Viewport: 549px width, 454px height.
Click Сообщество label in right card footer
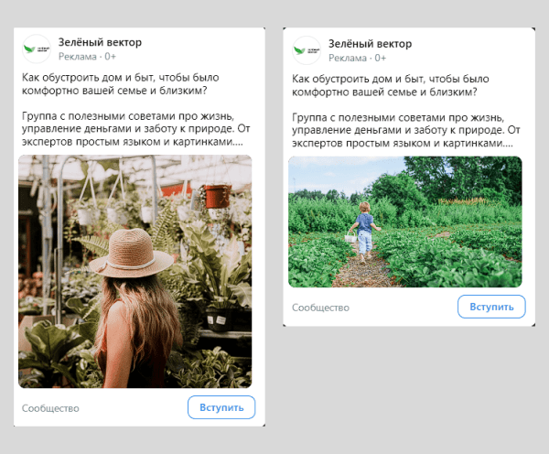pos(320,308)
